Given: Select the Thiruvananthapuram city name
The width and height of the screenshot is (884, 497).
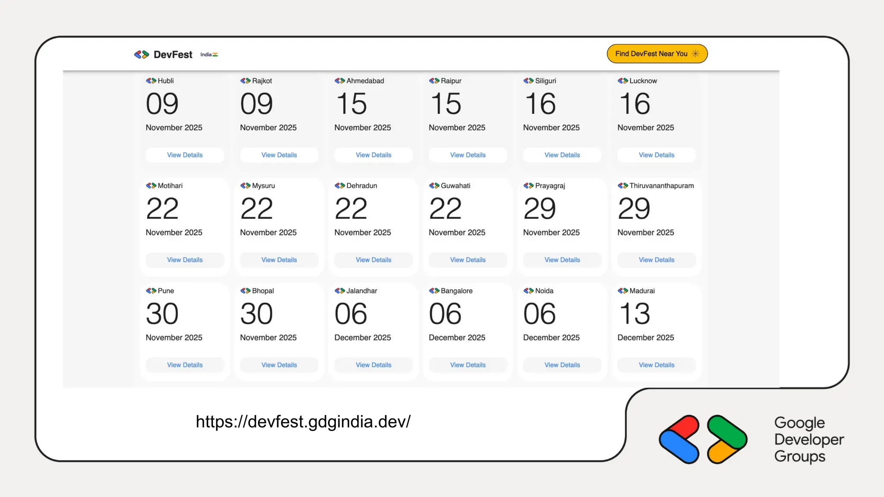Looking at the screenshot, I should click(x=662, y=186).
